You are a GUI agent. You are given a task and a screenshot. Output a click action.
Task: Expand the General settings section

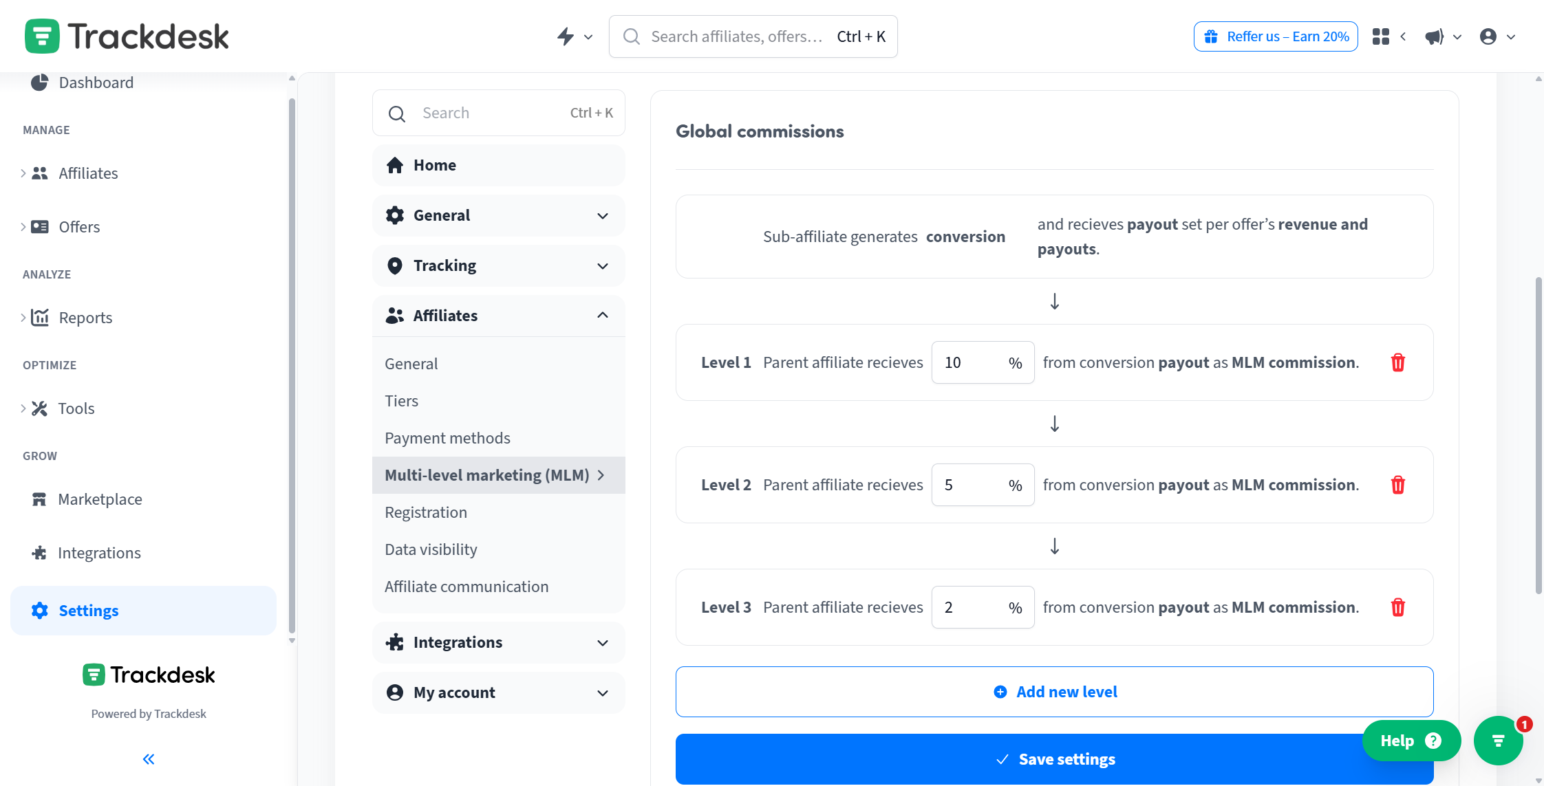coord(498,215)
